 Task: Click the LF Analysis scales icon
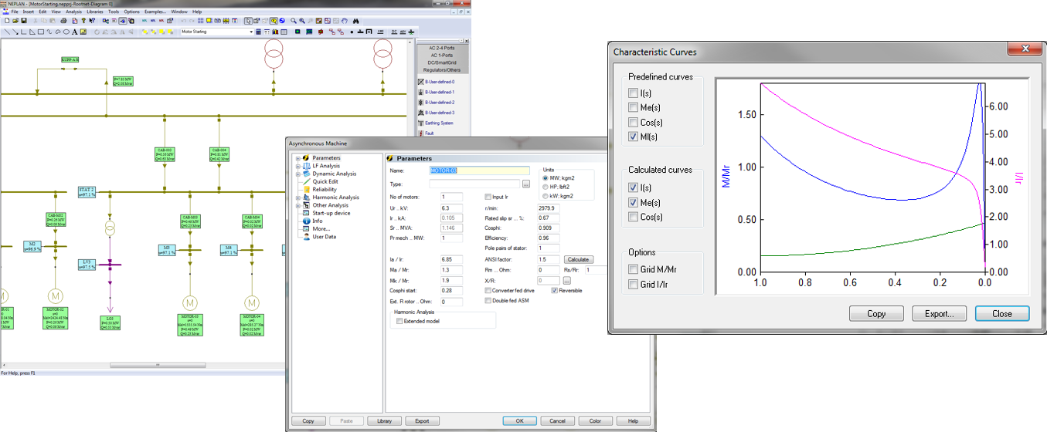[306, 166]
